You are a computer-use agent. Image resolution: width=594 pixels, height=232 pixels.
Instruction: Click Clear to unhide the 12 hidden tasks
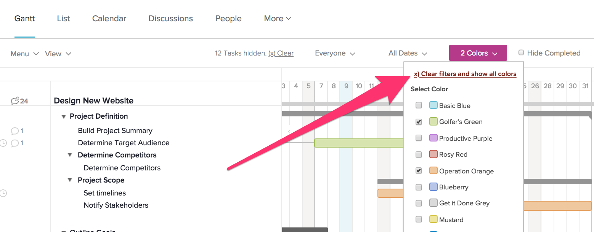(281, 53)
